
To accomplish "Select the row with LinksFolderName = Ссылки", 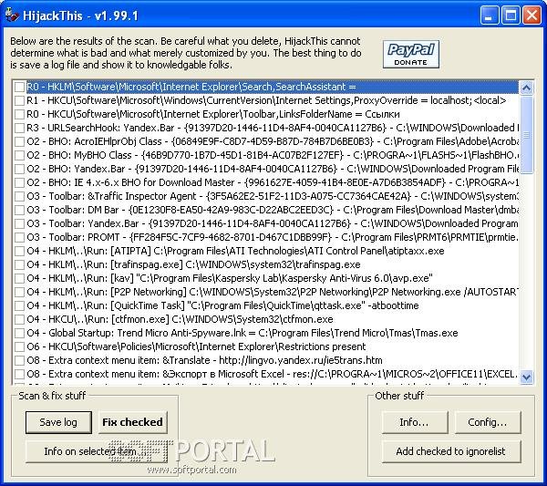I will [x=213, y=114].
